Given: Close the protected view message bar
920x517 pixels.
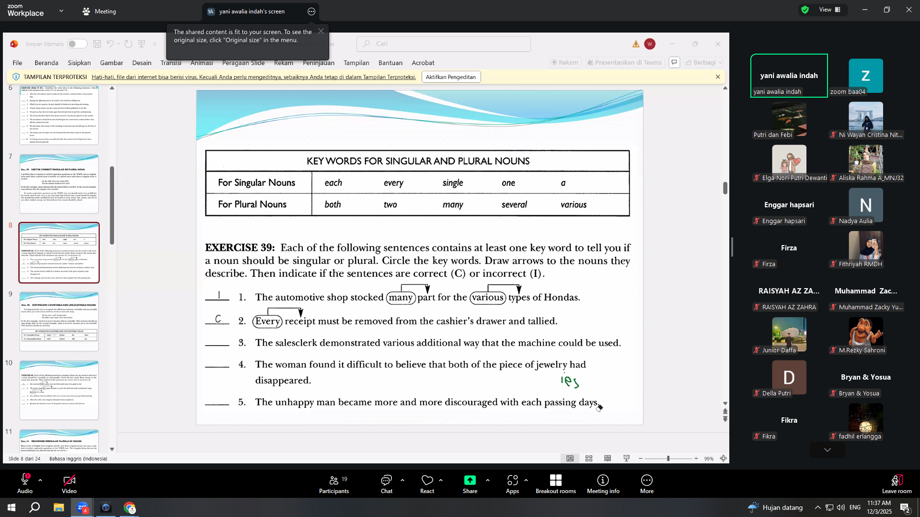Looking at the screenshot, I should [718, 77].
